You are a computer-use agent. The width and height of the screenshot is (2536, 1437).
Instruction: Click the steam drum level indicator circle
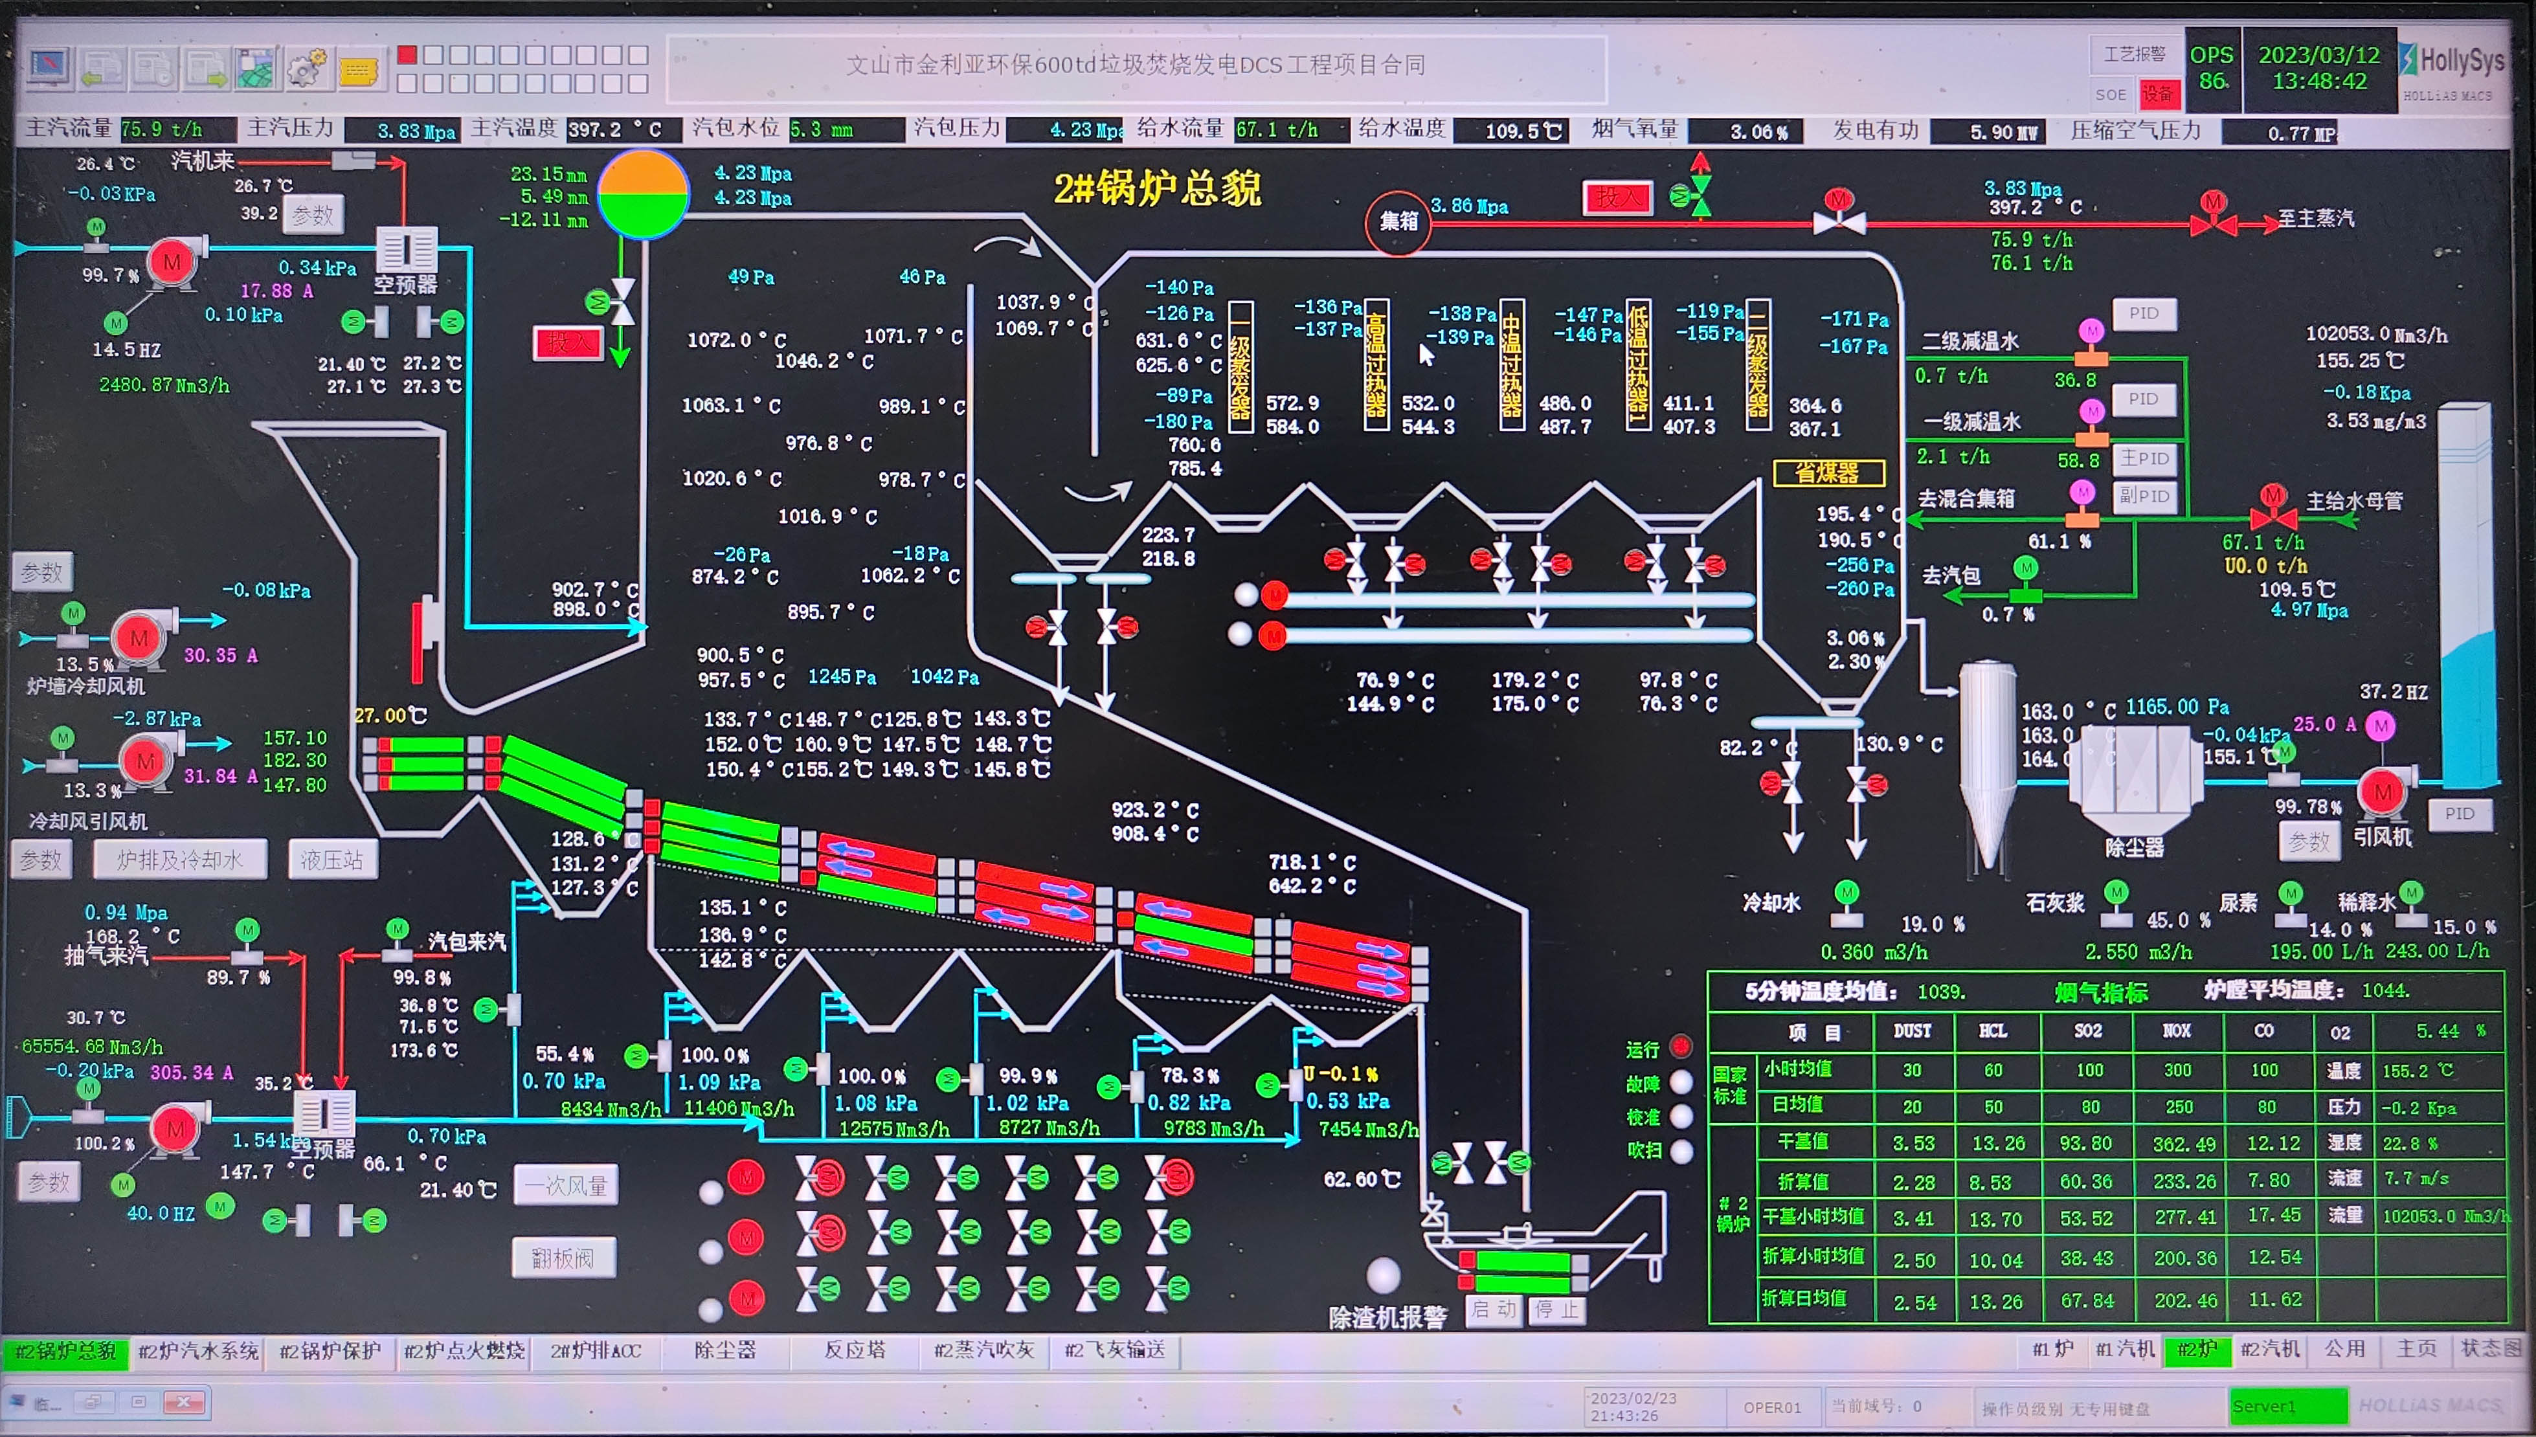644,194
